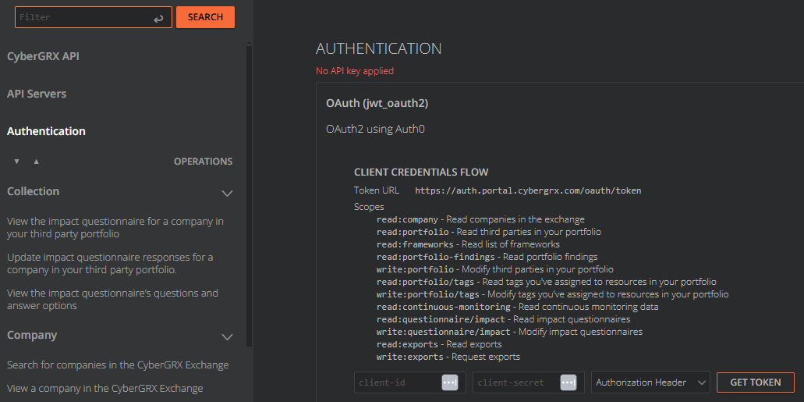Click the write:exports scope
804x402 pixels.
410,356
